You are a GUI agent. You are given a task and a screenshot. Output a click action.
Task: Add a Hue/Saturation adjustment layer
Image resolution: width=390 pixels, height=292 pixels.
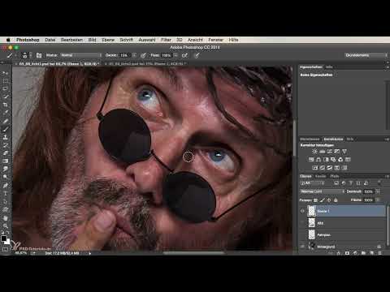click(311, 160)
